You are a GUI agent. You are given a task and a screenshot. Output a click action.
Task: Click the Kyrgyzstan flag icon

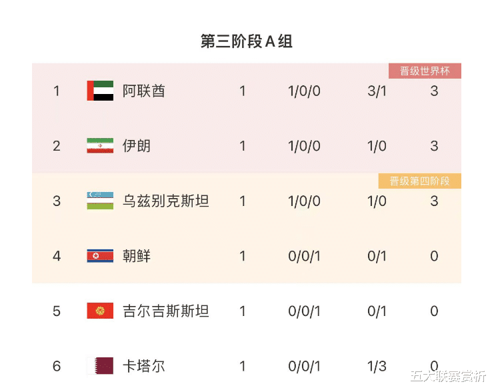[x=100, y=311]
